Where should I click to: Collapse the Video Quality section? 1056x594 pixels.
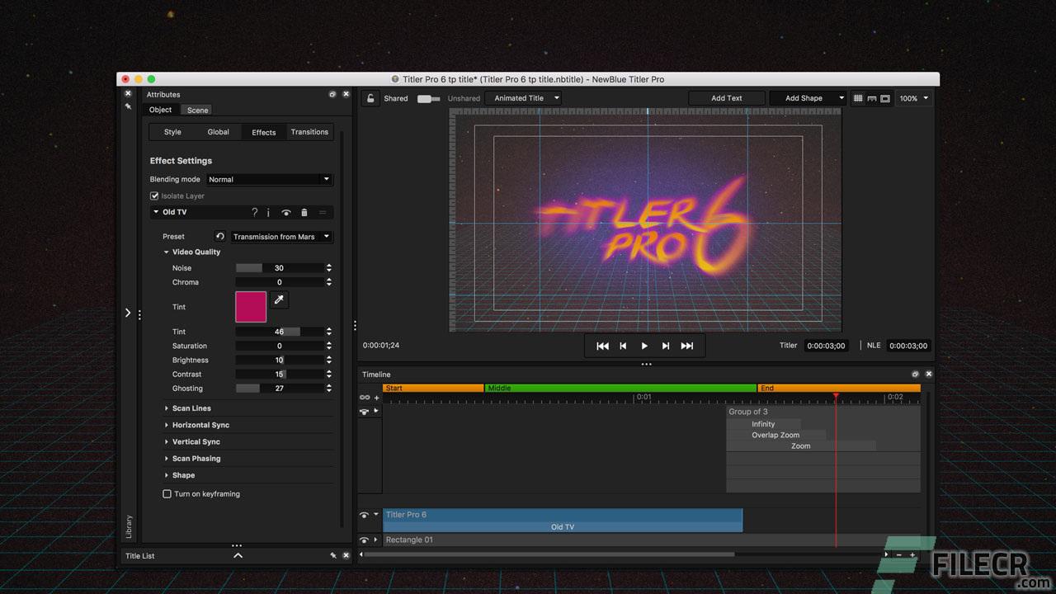(167, 252)
